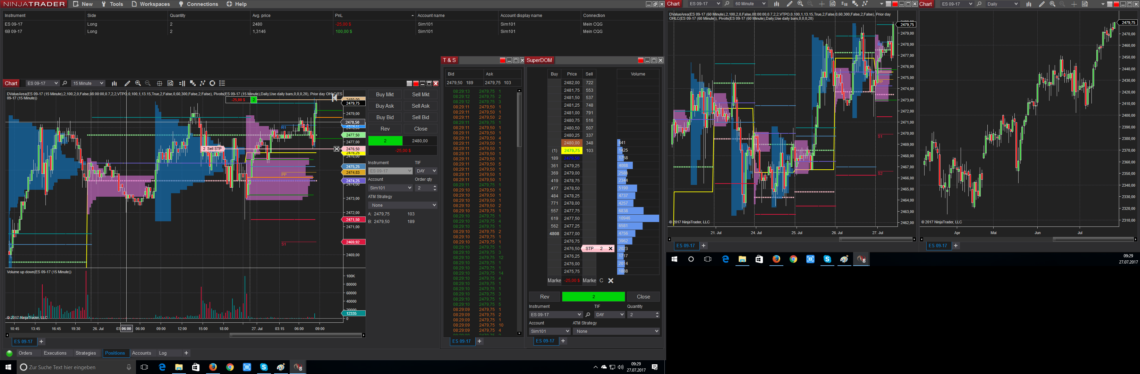Viewport: 1140px width, 374px height.
Task: Click Close button in the SuperDOM
Action: pyautogui.click(x=644, y=297)
